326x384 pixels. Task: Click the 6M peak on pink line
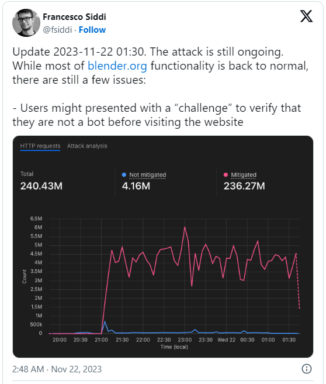185,228
